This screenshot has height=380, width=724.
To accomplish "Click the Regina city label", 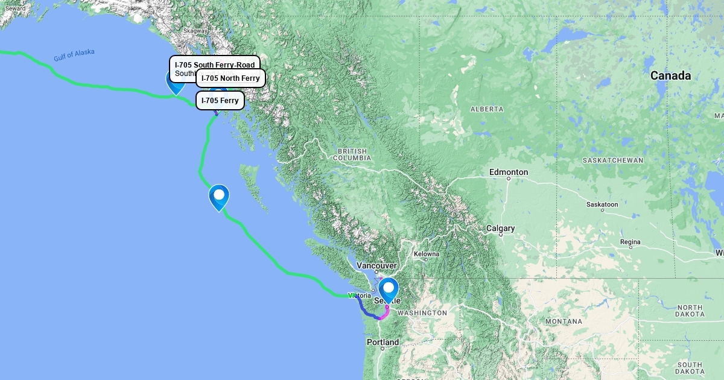I will coord(630,242).
